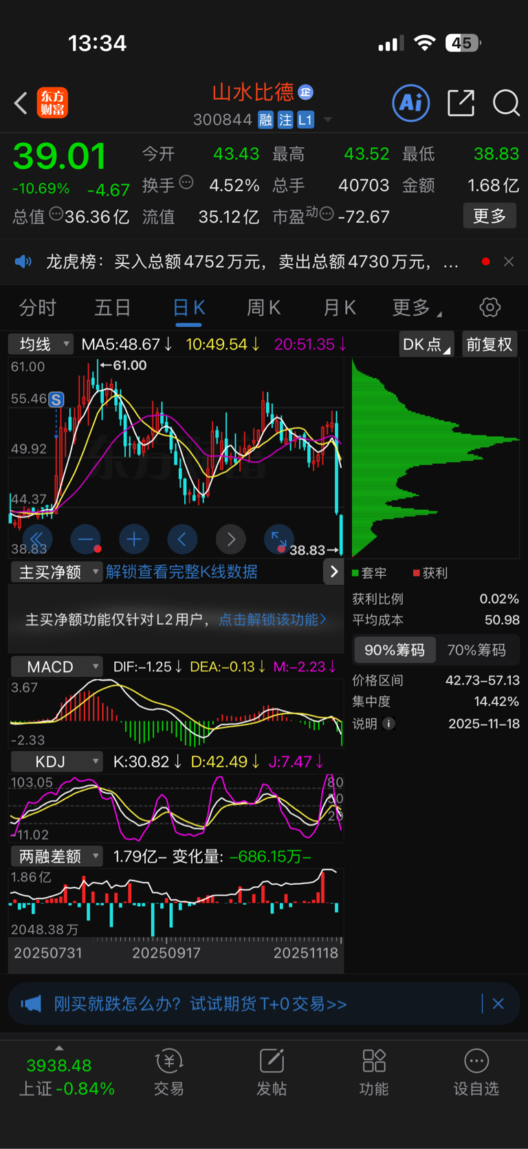Tap stock name 山水比德
This screenshot has height=1149, width=528.
(253, 92)
